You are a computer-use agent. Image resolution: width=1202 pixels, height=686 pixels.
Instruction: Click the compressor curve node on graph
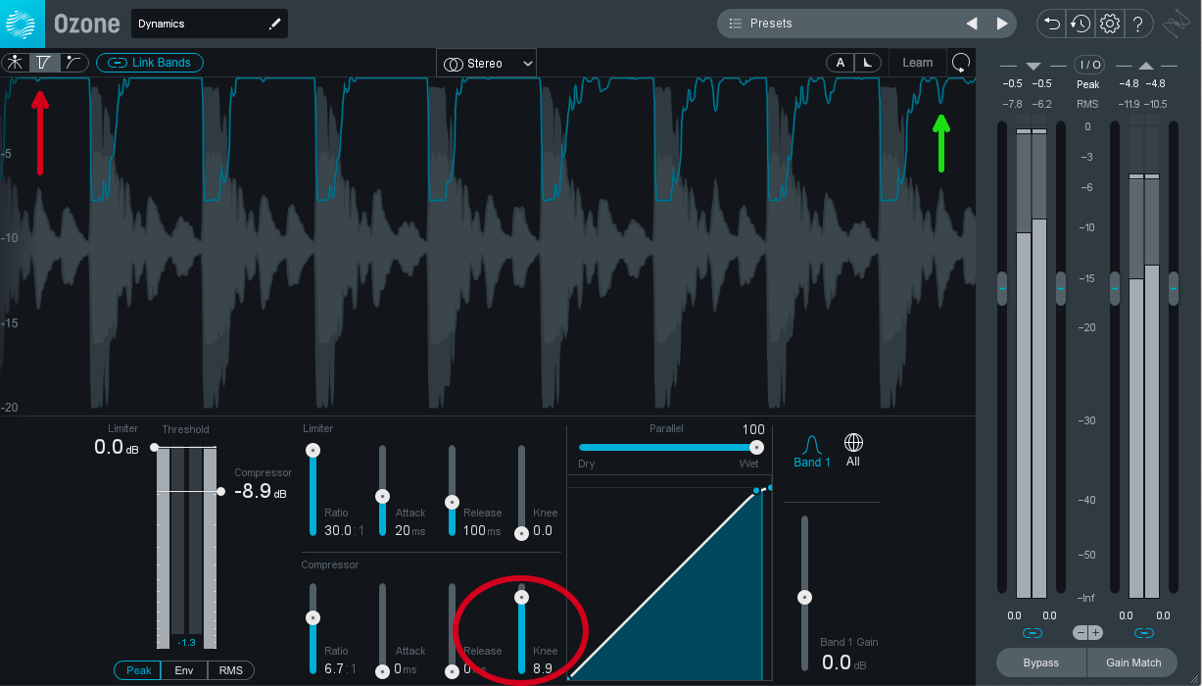(x=756, y=491)
